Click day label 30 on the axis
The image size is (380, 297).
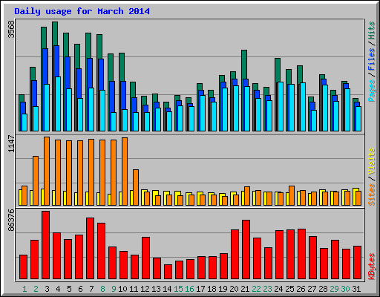[x=345, y=289]
